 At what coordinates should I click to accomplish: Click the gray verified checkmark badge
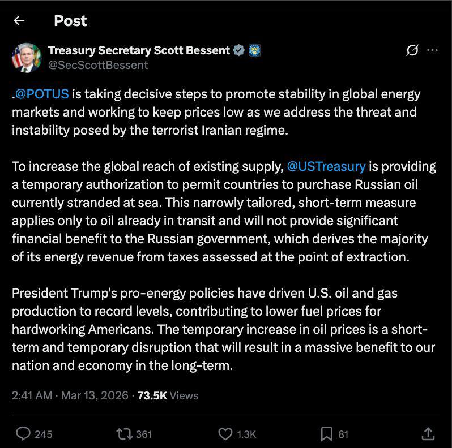coord(239,50)
